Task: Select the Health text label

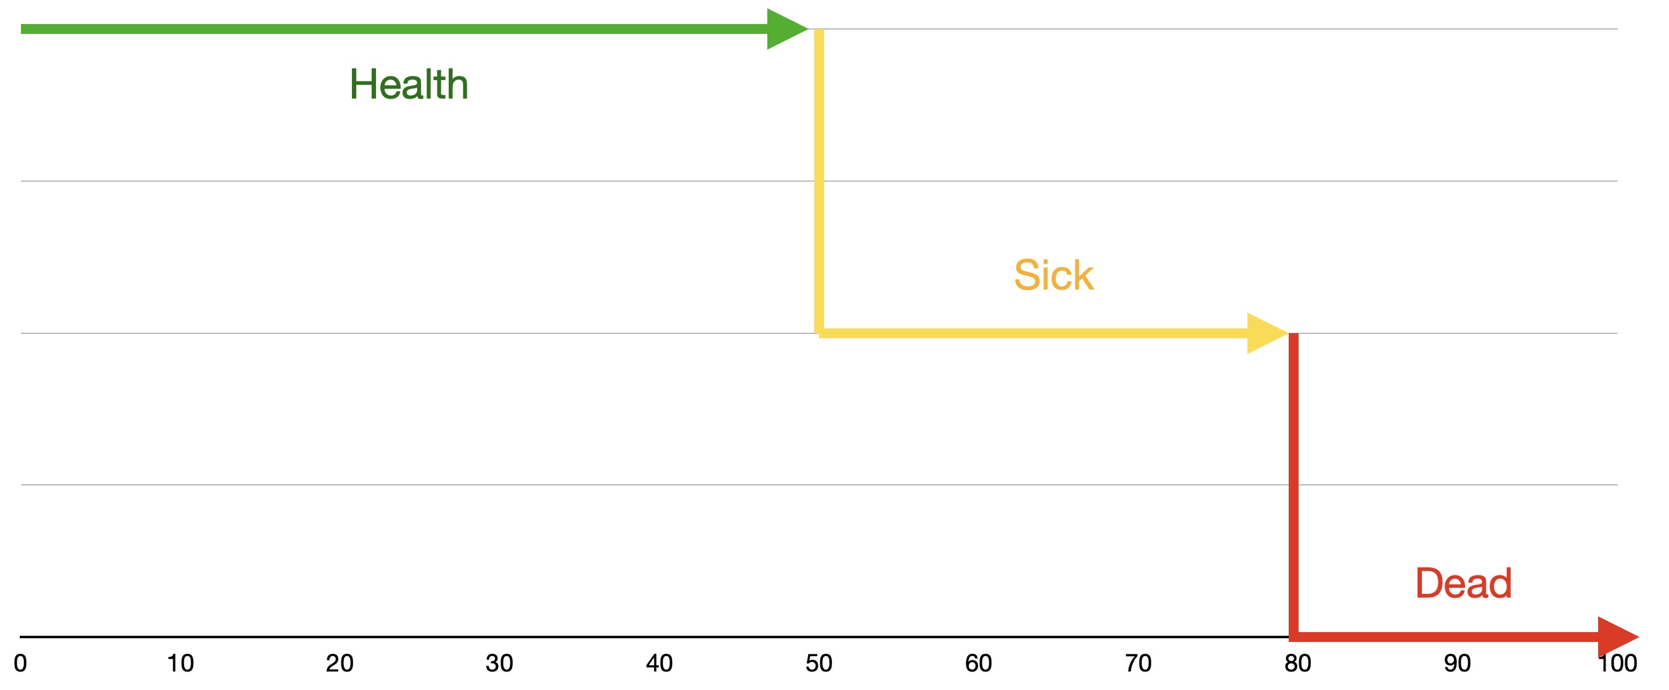Action: click(x=409, y=84)
